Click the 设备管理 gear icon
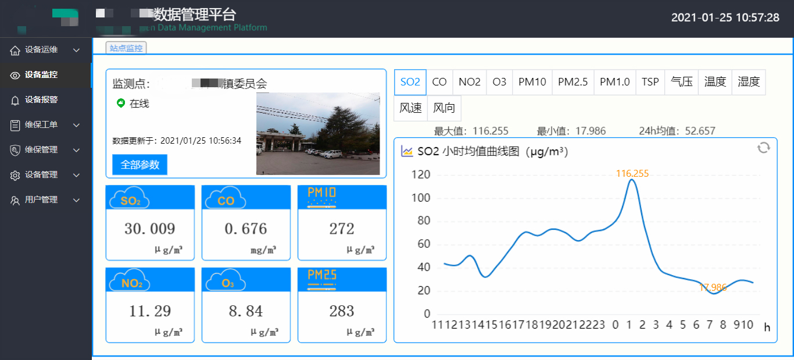 pos(16,174)
